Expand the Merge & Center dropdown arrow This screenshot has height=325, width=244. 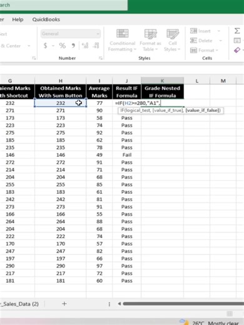point(29,46)
